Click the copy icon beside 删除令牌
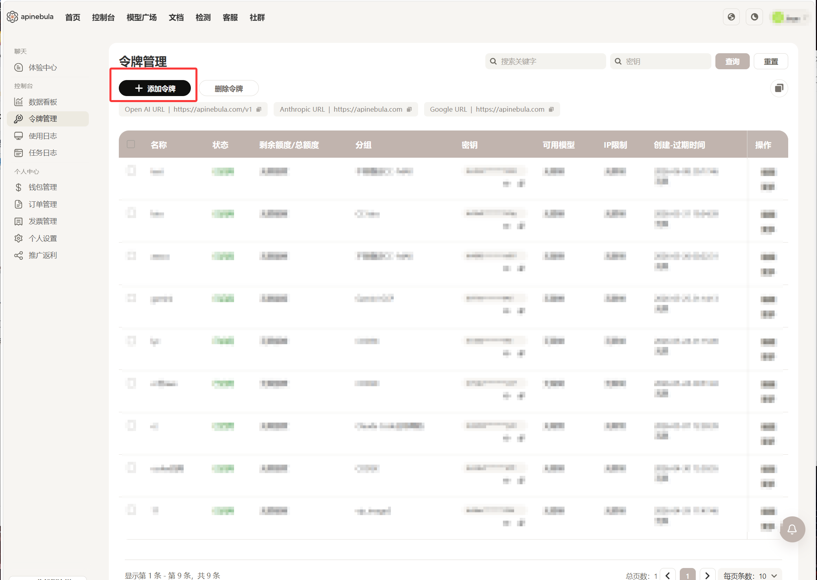Screen dimensions: 817x580 coord(779,88)
